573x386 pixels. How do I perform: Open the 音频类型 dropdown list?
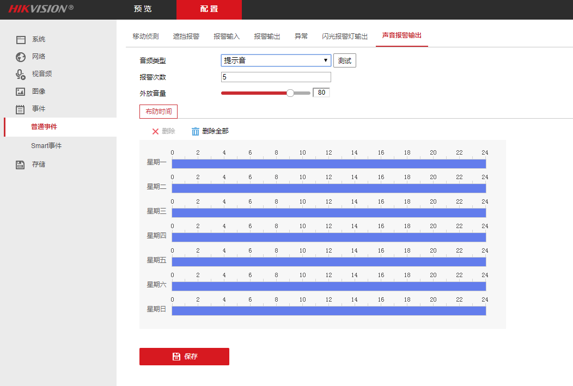click(276, 60)
